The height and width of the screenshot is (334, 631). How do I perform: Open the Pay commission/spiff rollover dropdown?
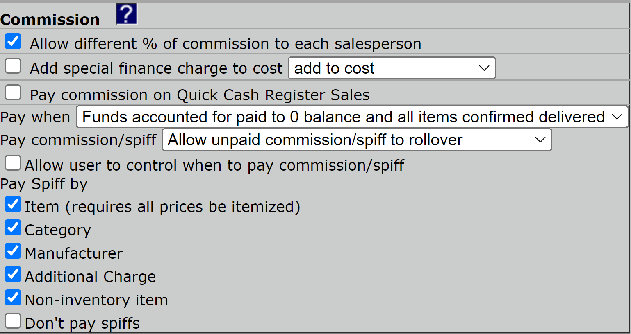click(x=357, y=140)
